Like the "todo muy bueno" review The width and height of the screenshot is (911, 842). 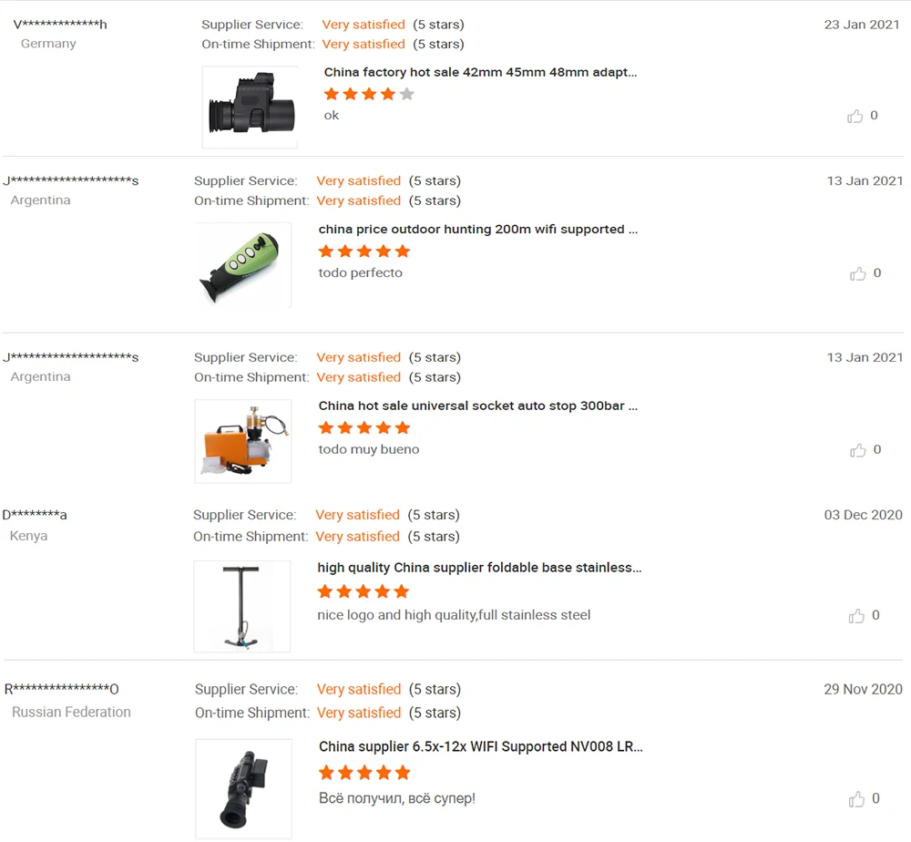[857, 450]
